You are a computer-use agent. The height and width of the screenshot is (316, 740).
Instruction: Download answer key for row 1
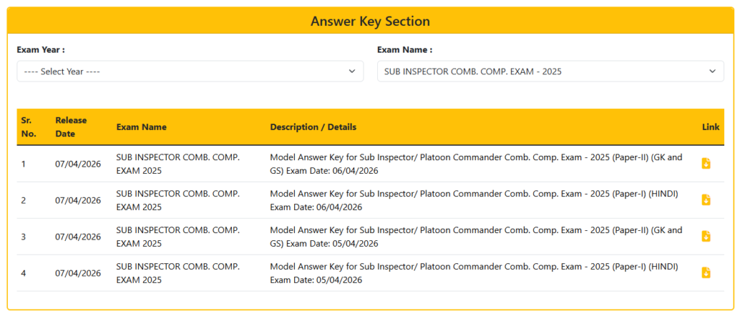tap(706, 164)
